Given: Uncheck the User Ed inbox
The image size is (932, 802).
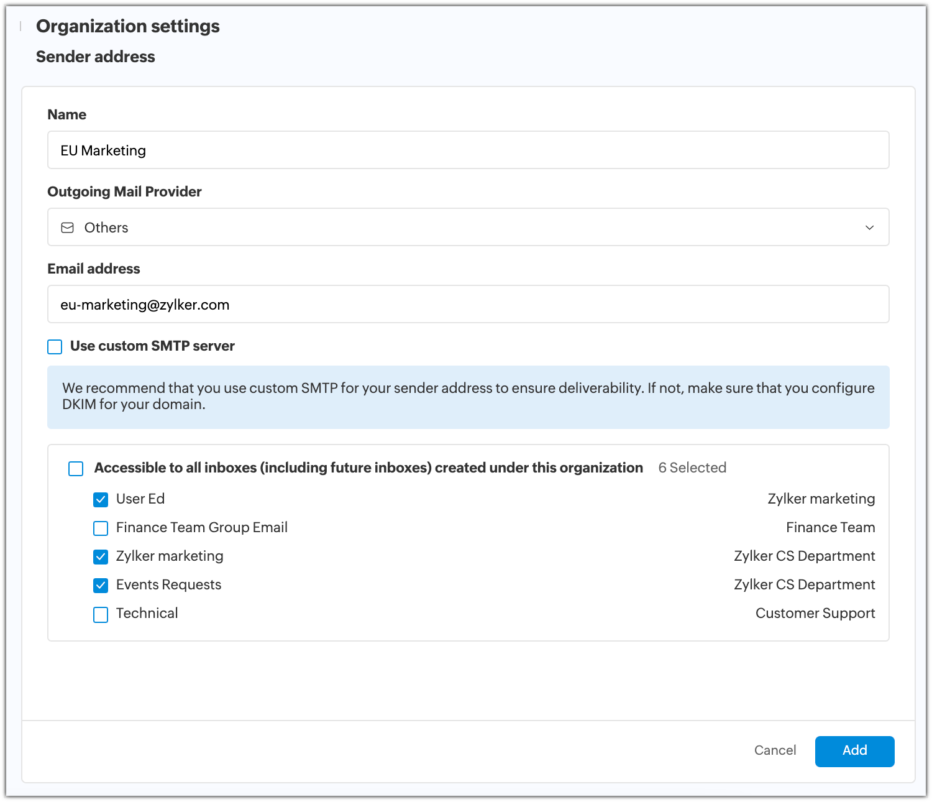Looking at the screenshot, I should click(x=101, y=499).
